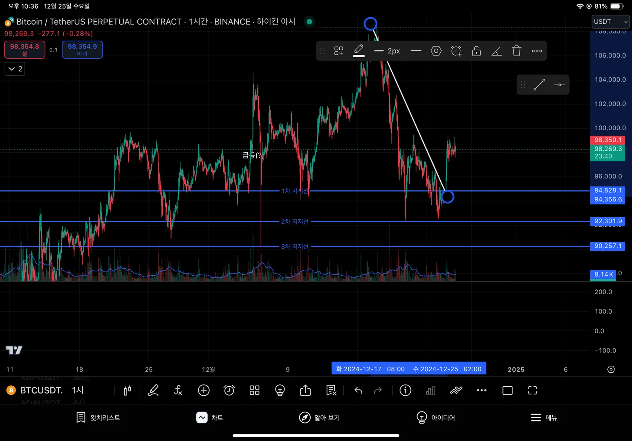632x441 pixels.
Task: Create alert with alarm clock icon
Action: (229, 390)
